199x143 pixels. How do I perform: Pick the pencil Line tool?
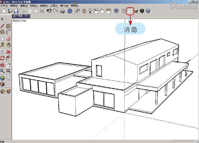point(2,26)
